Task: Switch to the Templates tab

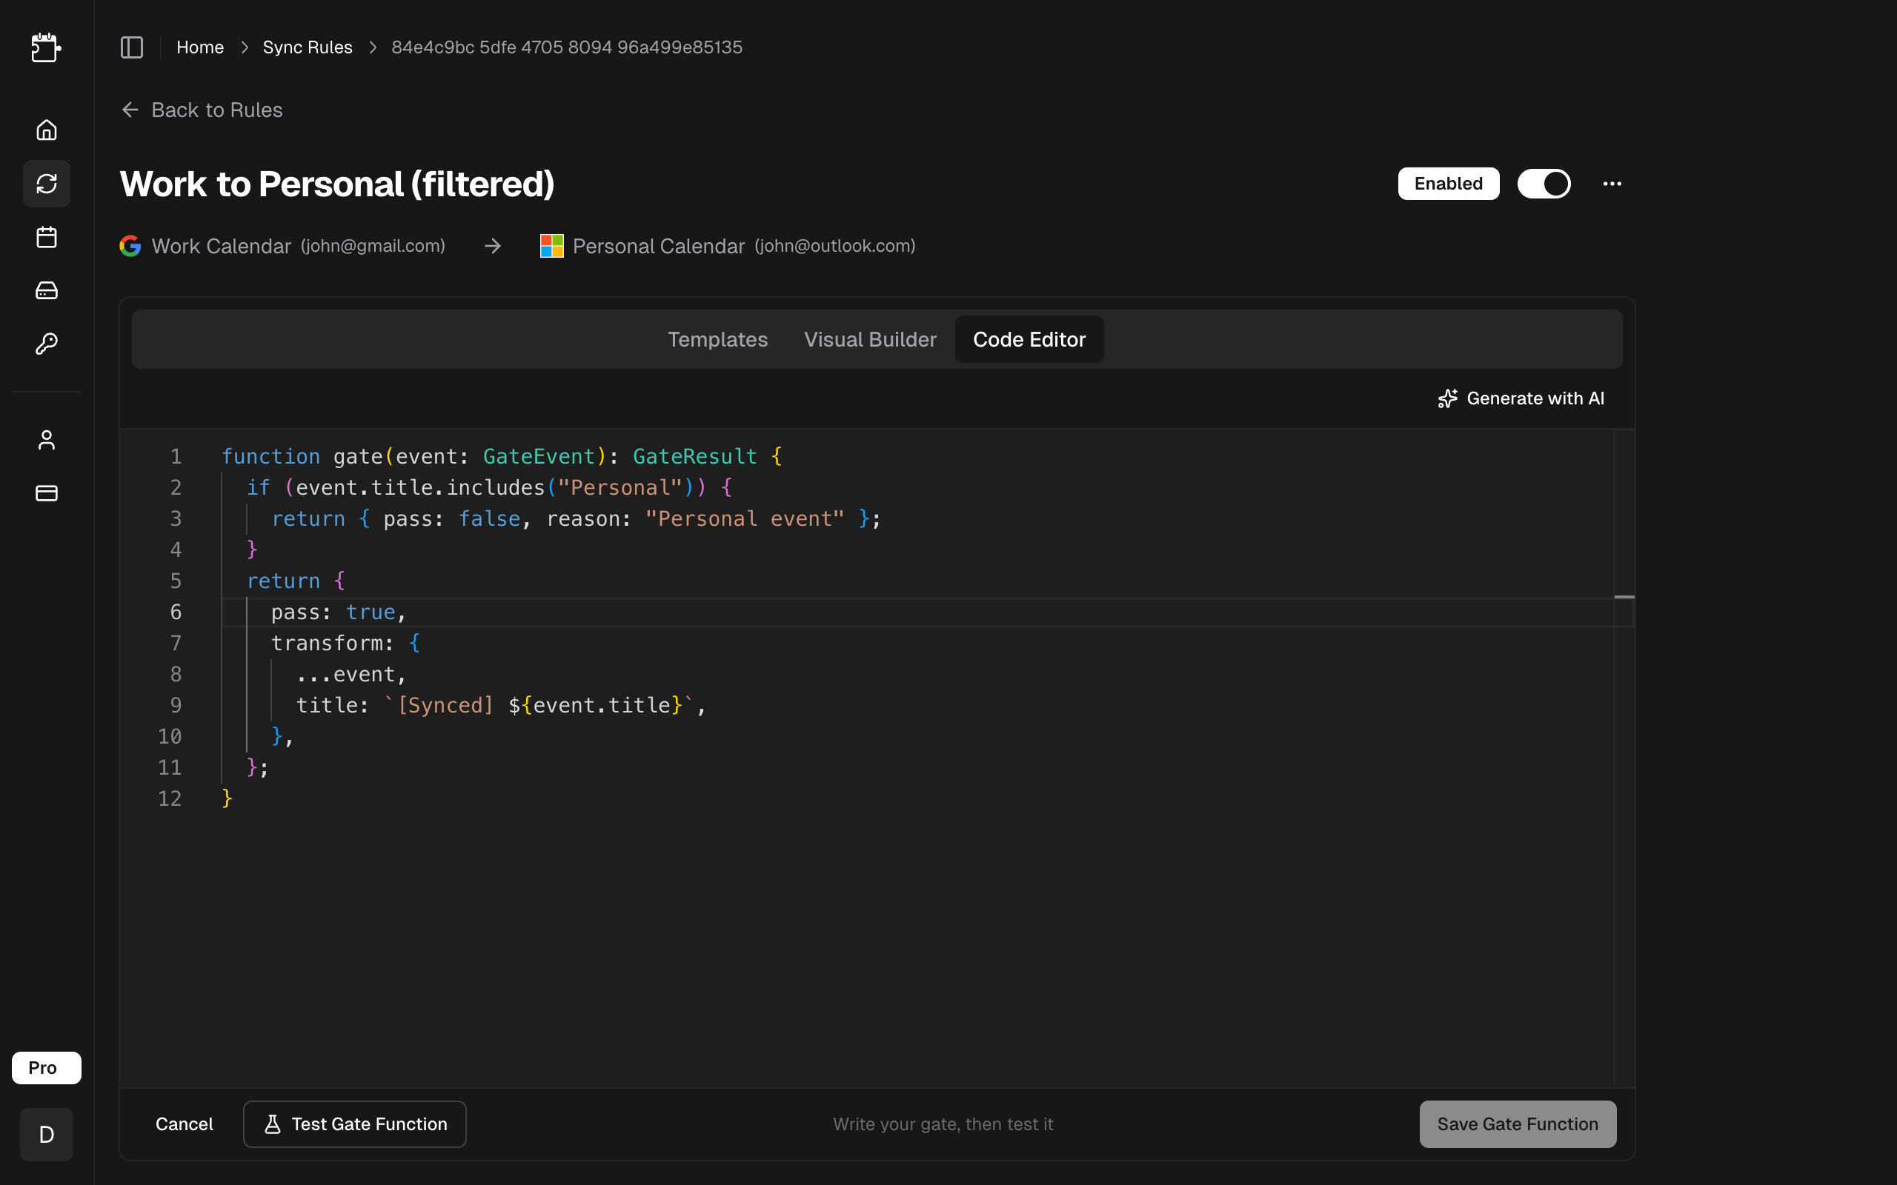Action: tap(717, 339)
